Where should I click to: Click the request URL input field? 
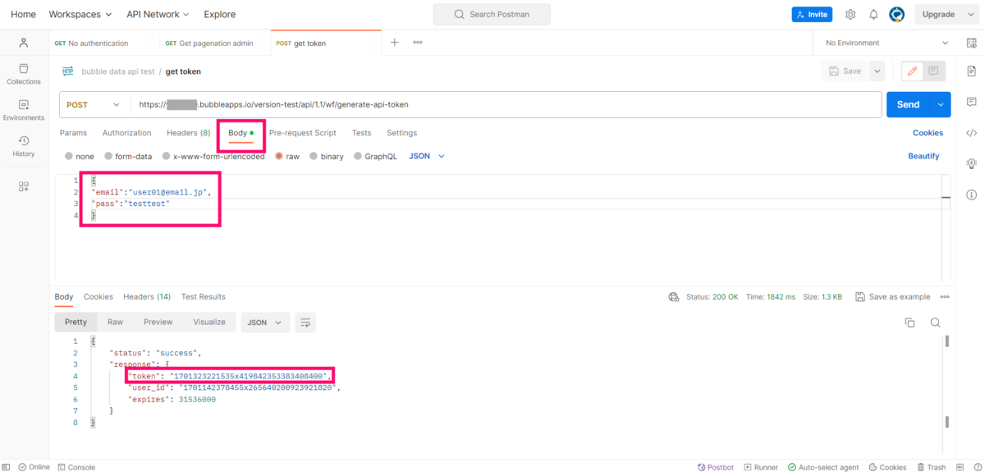(506, 104)
